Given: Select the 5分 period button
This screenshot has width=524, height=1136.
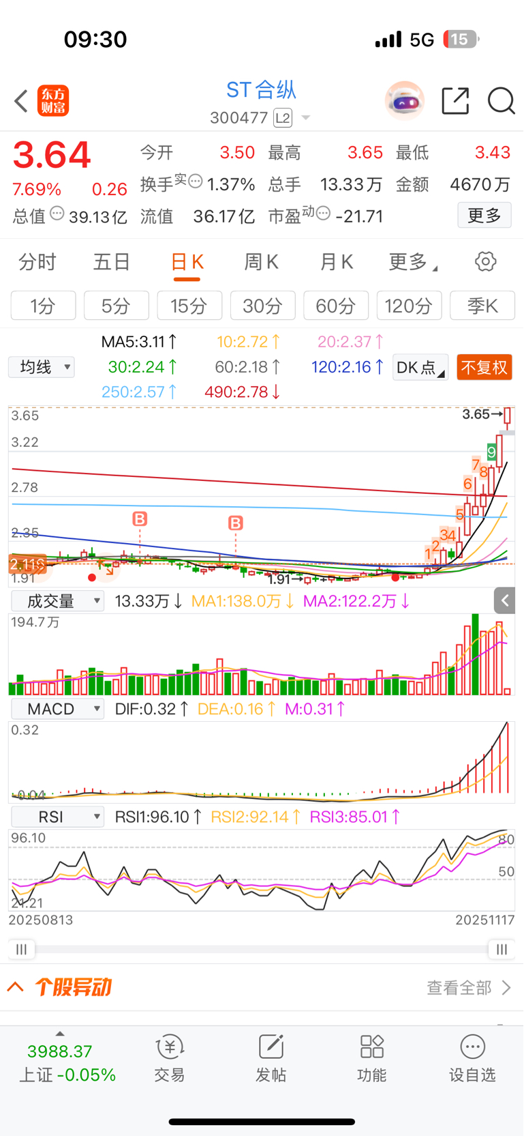Looking at the screenshot, I should 117,306.
